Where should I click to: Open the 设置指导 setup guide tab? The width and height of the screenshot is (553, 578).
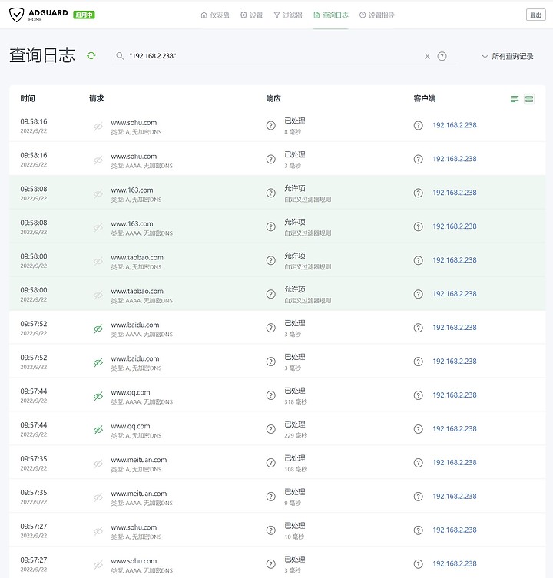[376, 15]
